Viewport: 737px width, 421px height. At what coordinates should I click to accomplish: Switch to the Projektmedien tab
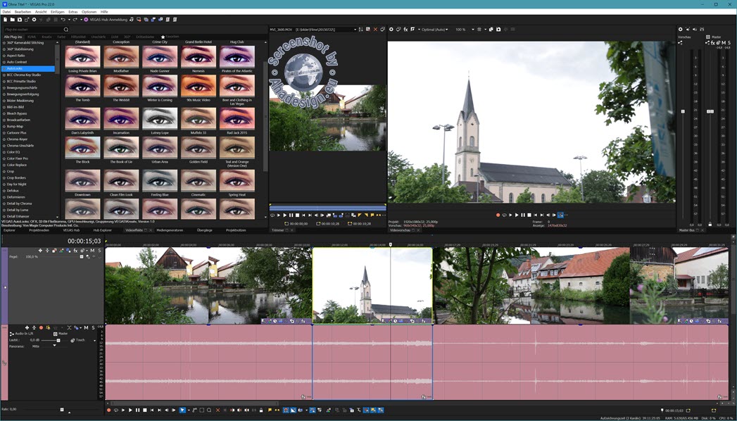click(x=39, y=230)
